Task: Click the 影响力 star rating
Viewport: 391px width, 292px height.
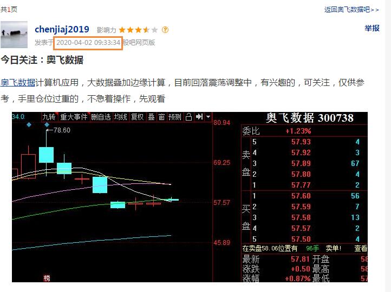Action: click(139, 30)
